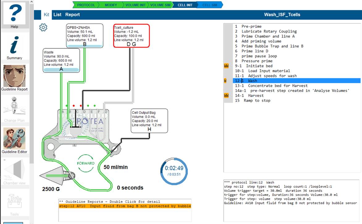Go to the PROTOCOL workflow stage

[86, 5]
